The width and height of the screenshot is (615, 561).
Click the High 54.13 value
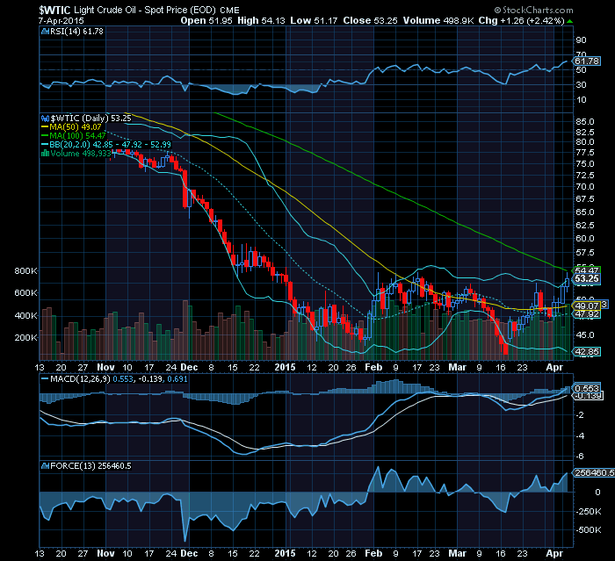261,21
